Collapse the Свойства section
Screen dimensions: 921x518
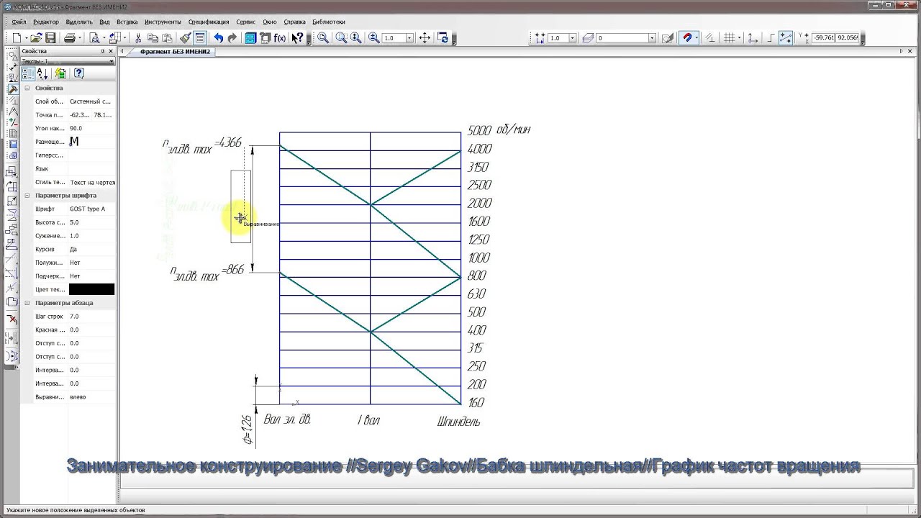27,88
